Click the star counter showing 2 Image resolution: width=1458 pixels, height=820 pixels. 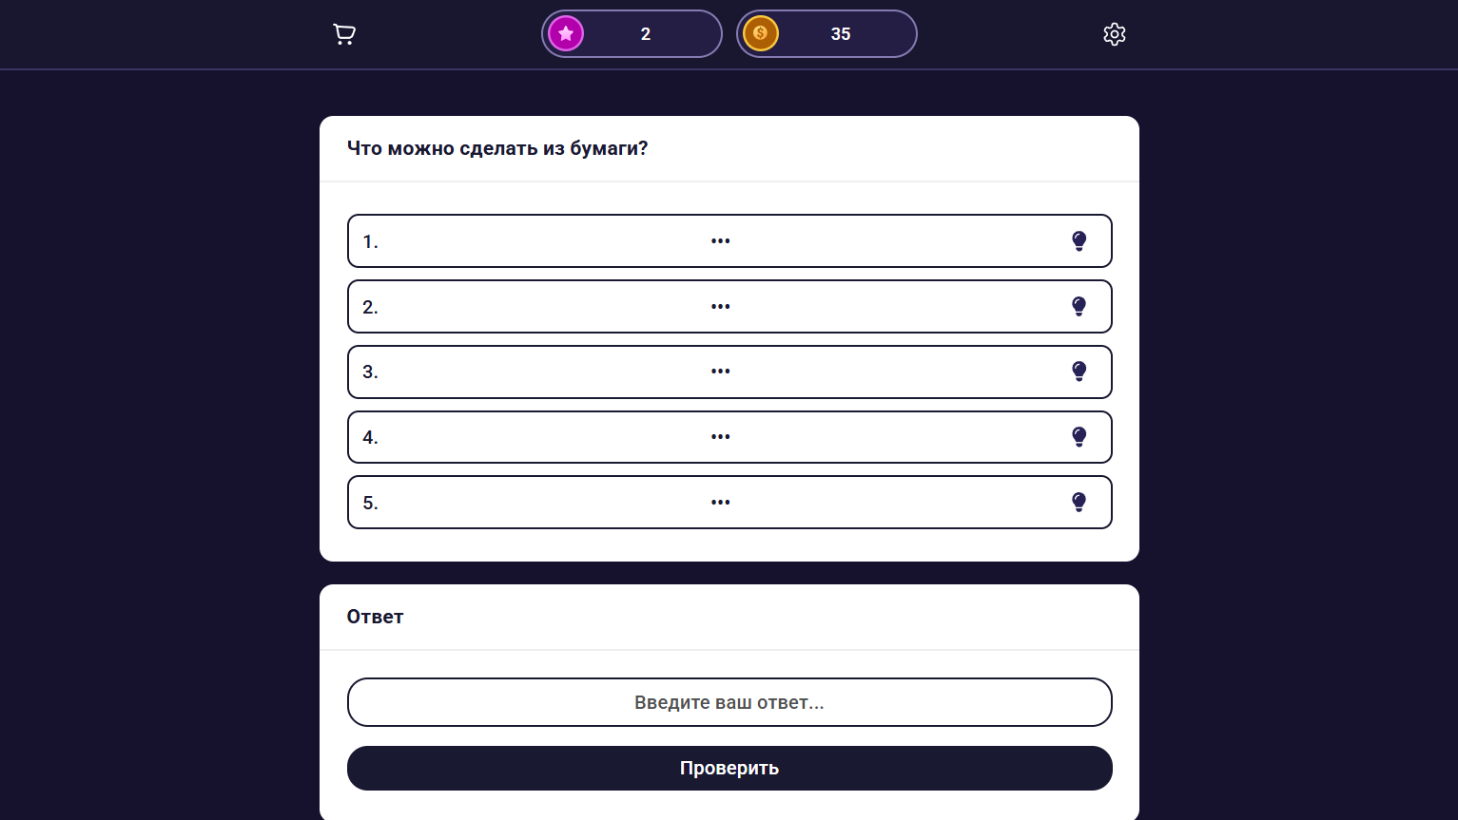point(645,33)
